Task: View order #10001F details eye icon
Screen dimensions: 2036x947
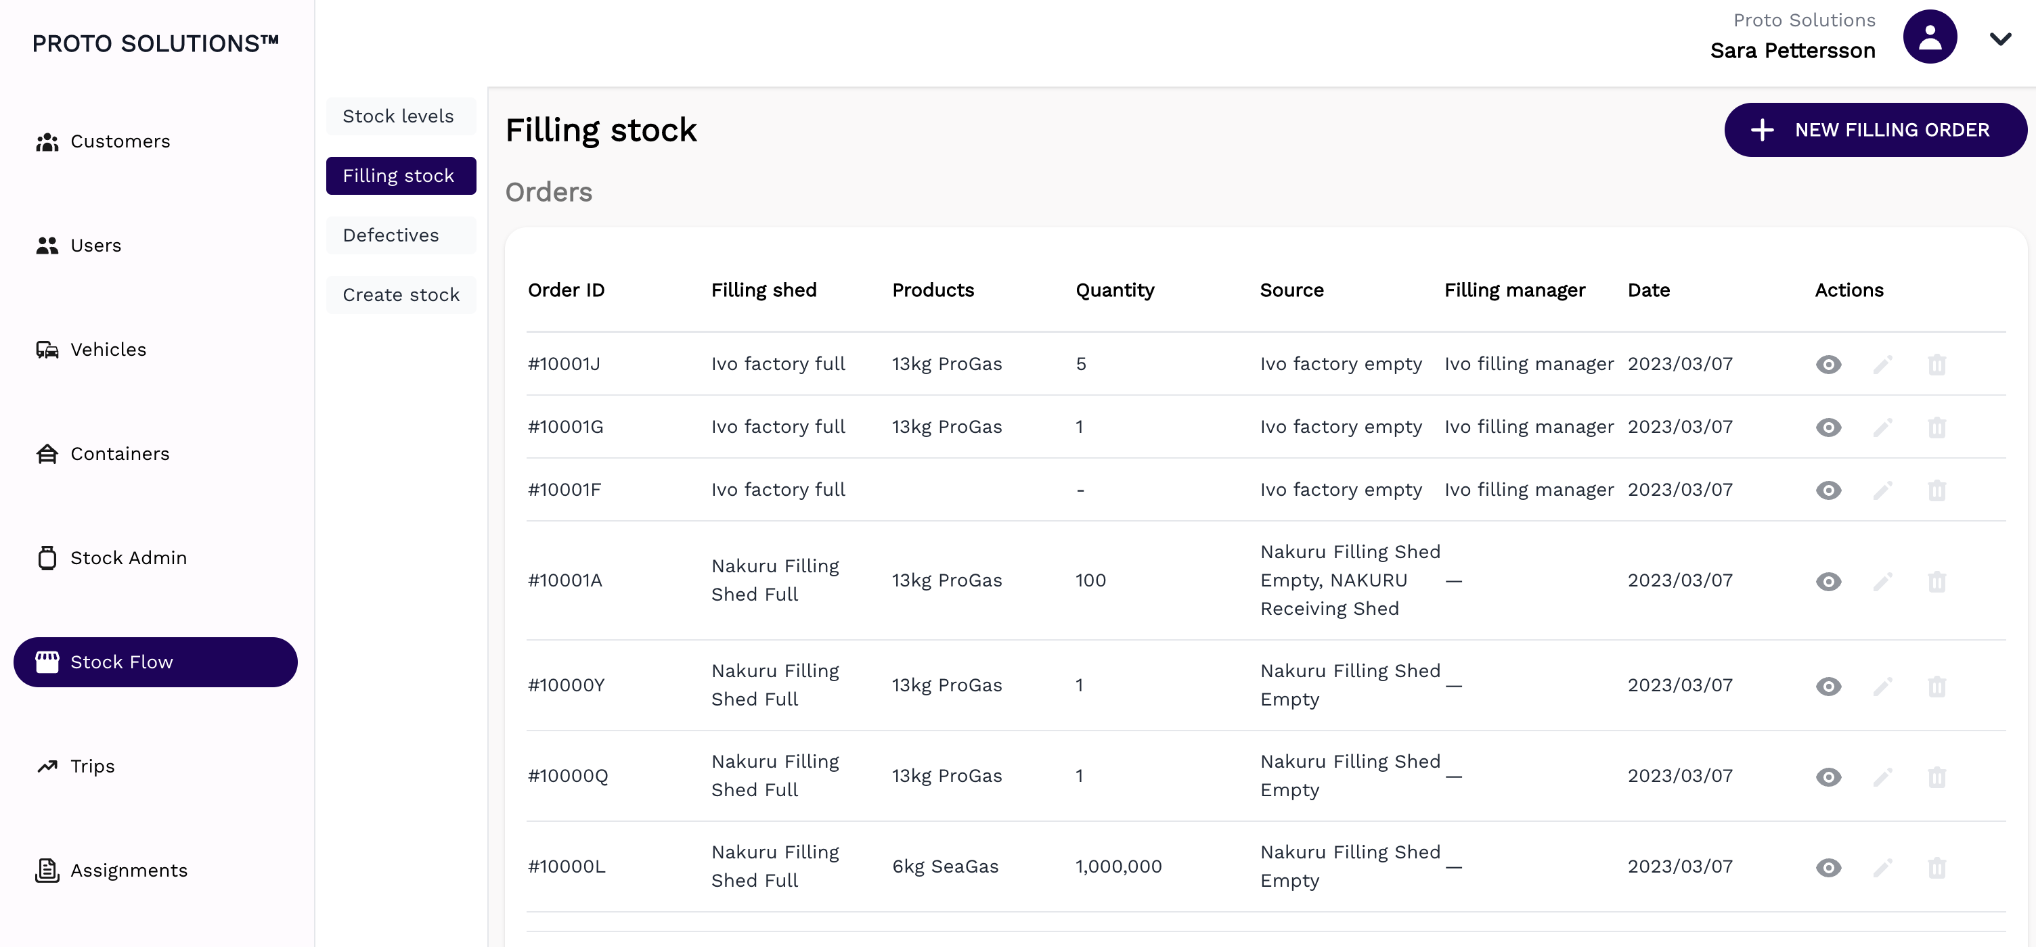Action: pos(1828,490)
